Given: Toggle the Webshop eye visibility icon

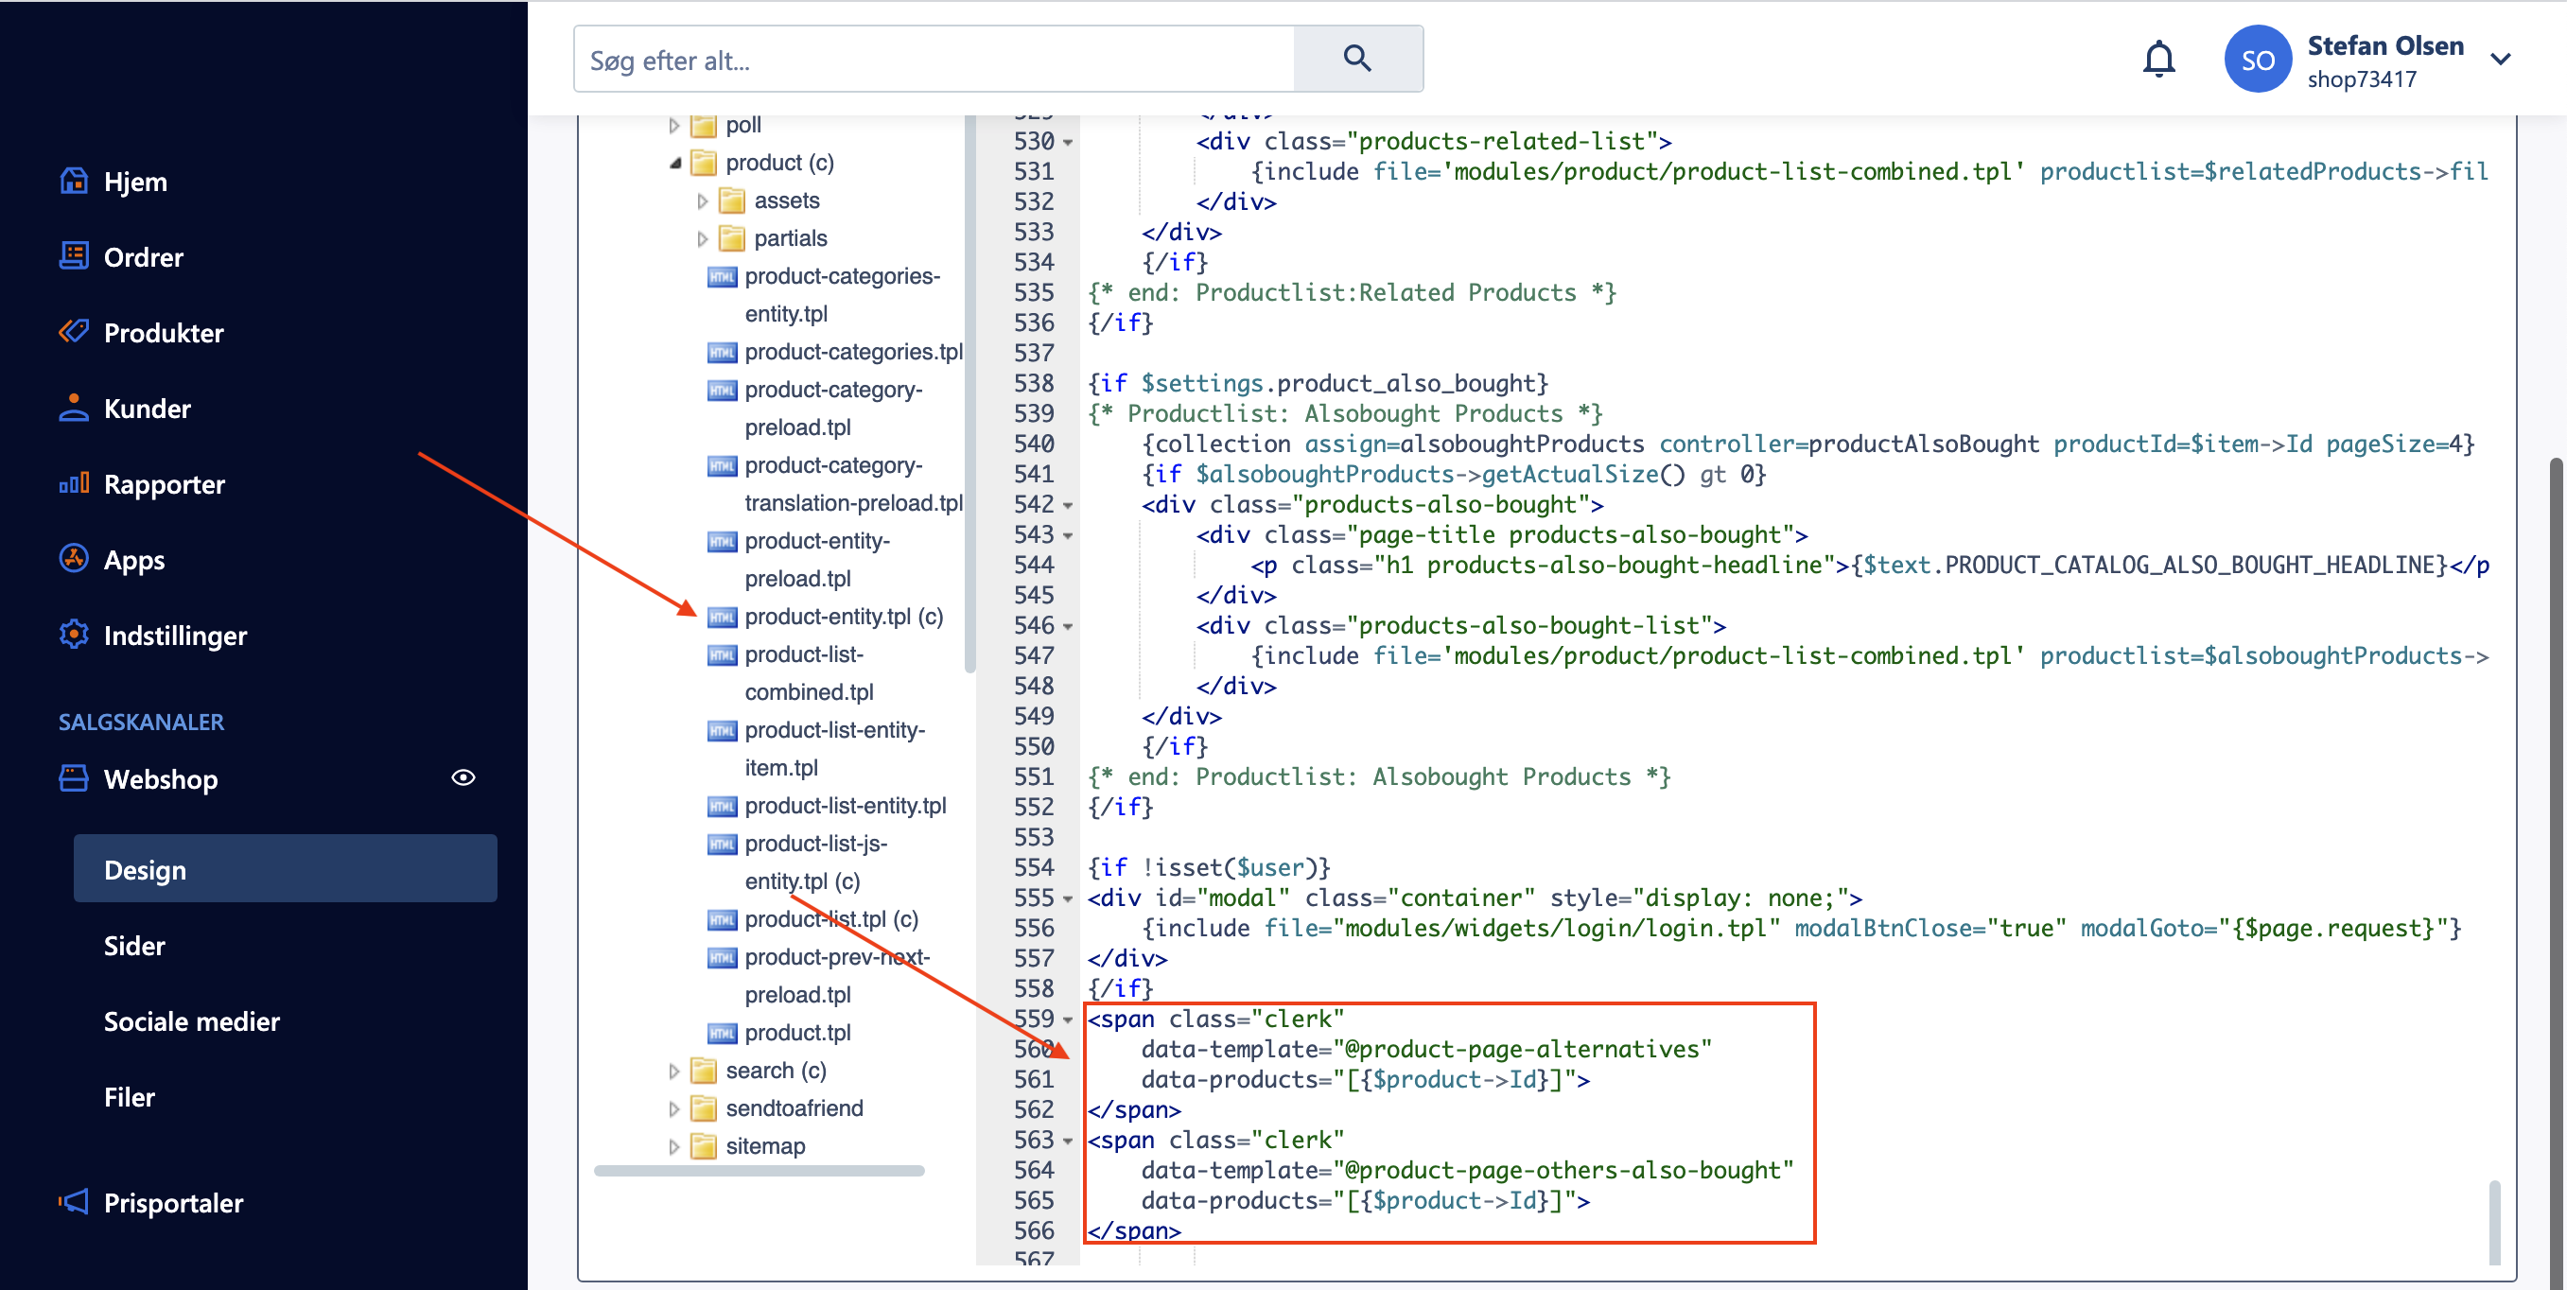Looking at the screenshot, I should coord(463,778).
